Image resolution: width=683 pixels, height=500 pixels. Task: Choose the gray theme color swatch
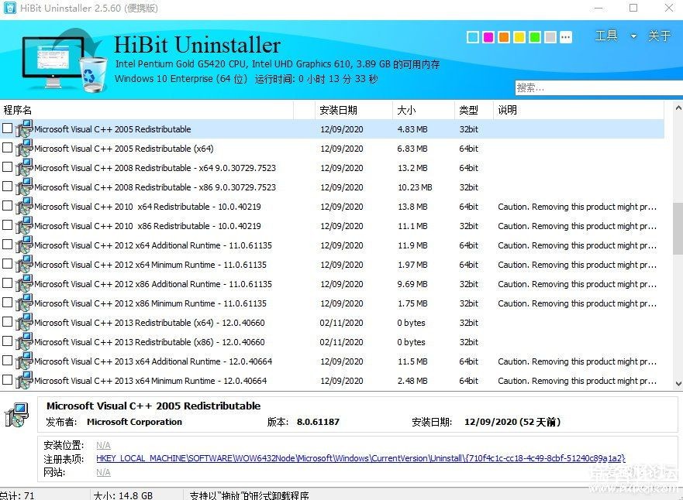[x=550, y=37]
